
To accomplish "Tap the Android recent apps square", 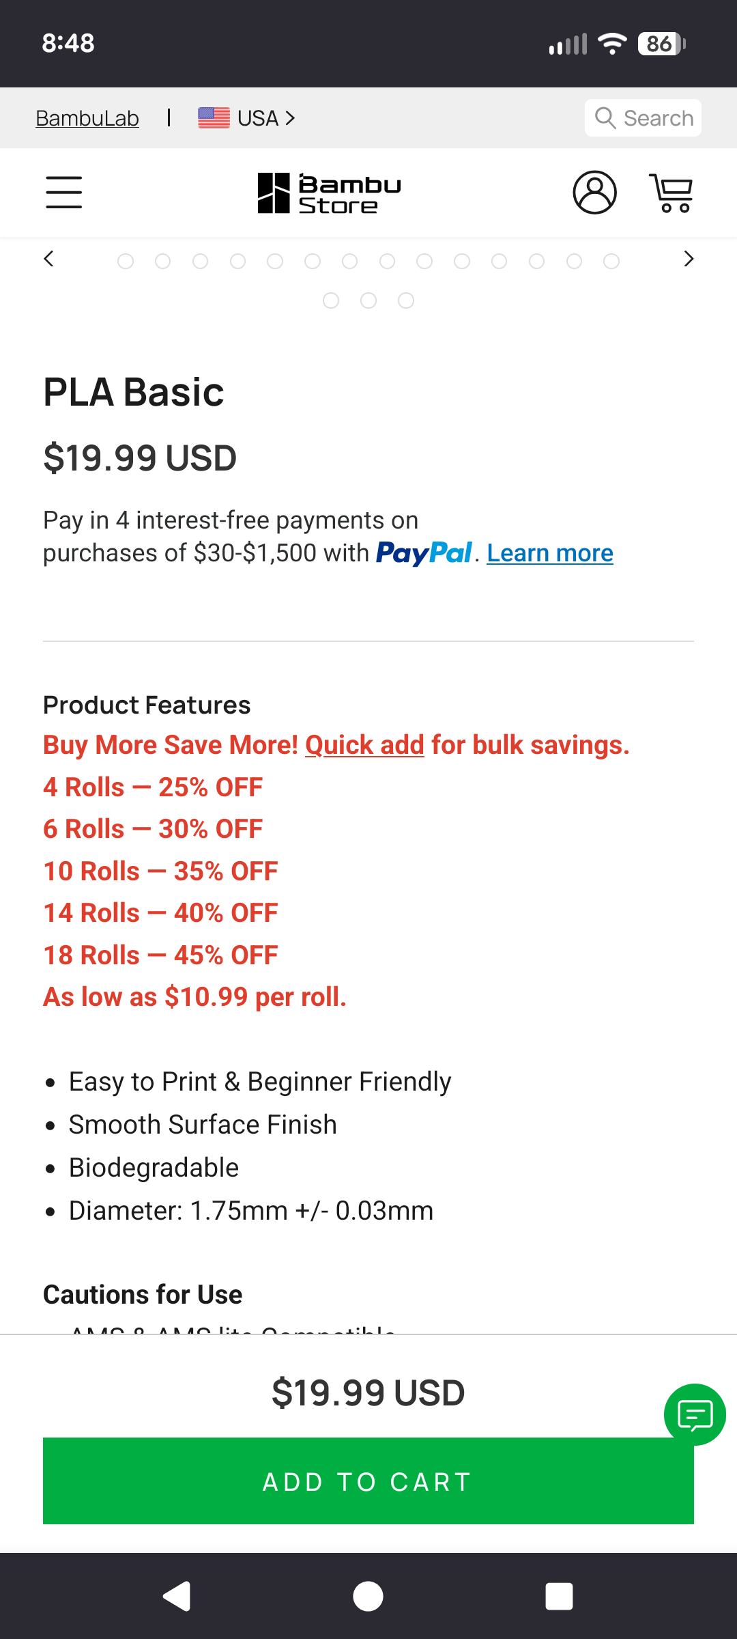I will 559,1596.
